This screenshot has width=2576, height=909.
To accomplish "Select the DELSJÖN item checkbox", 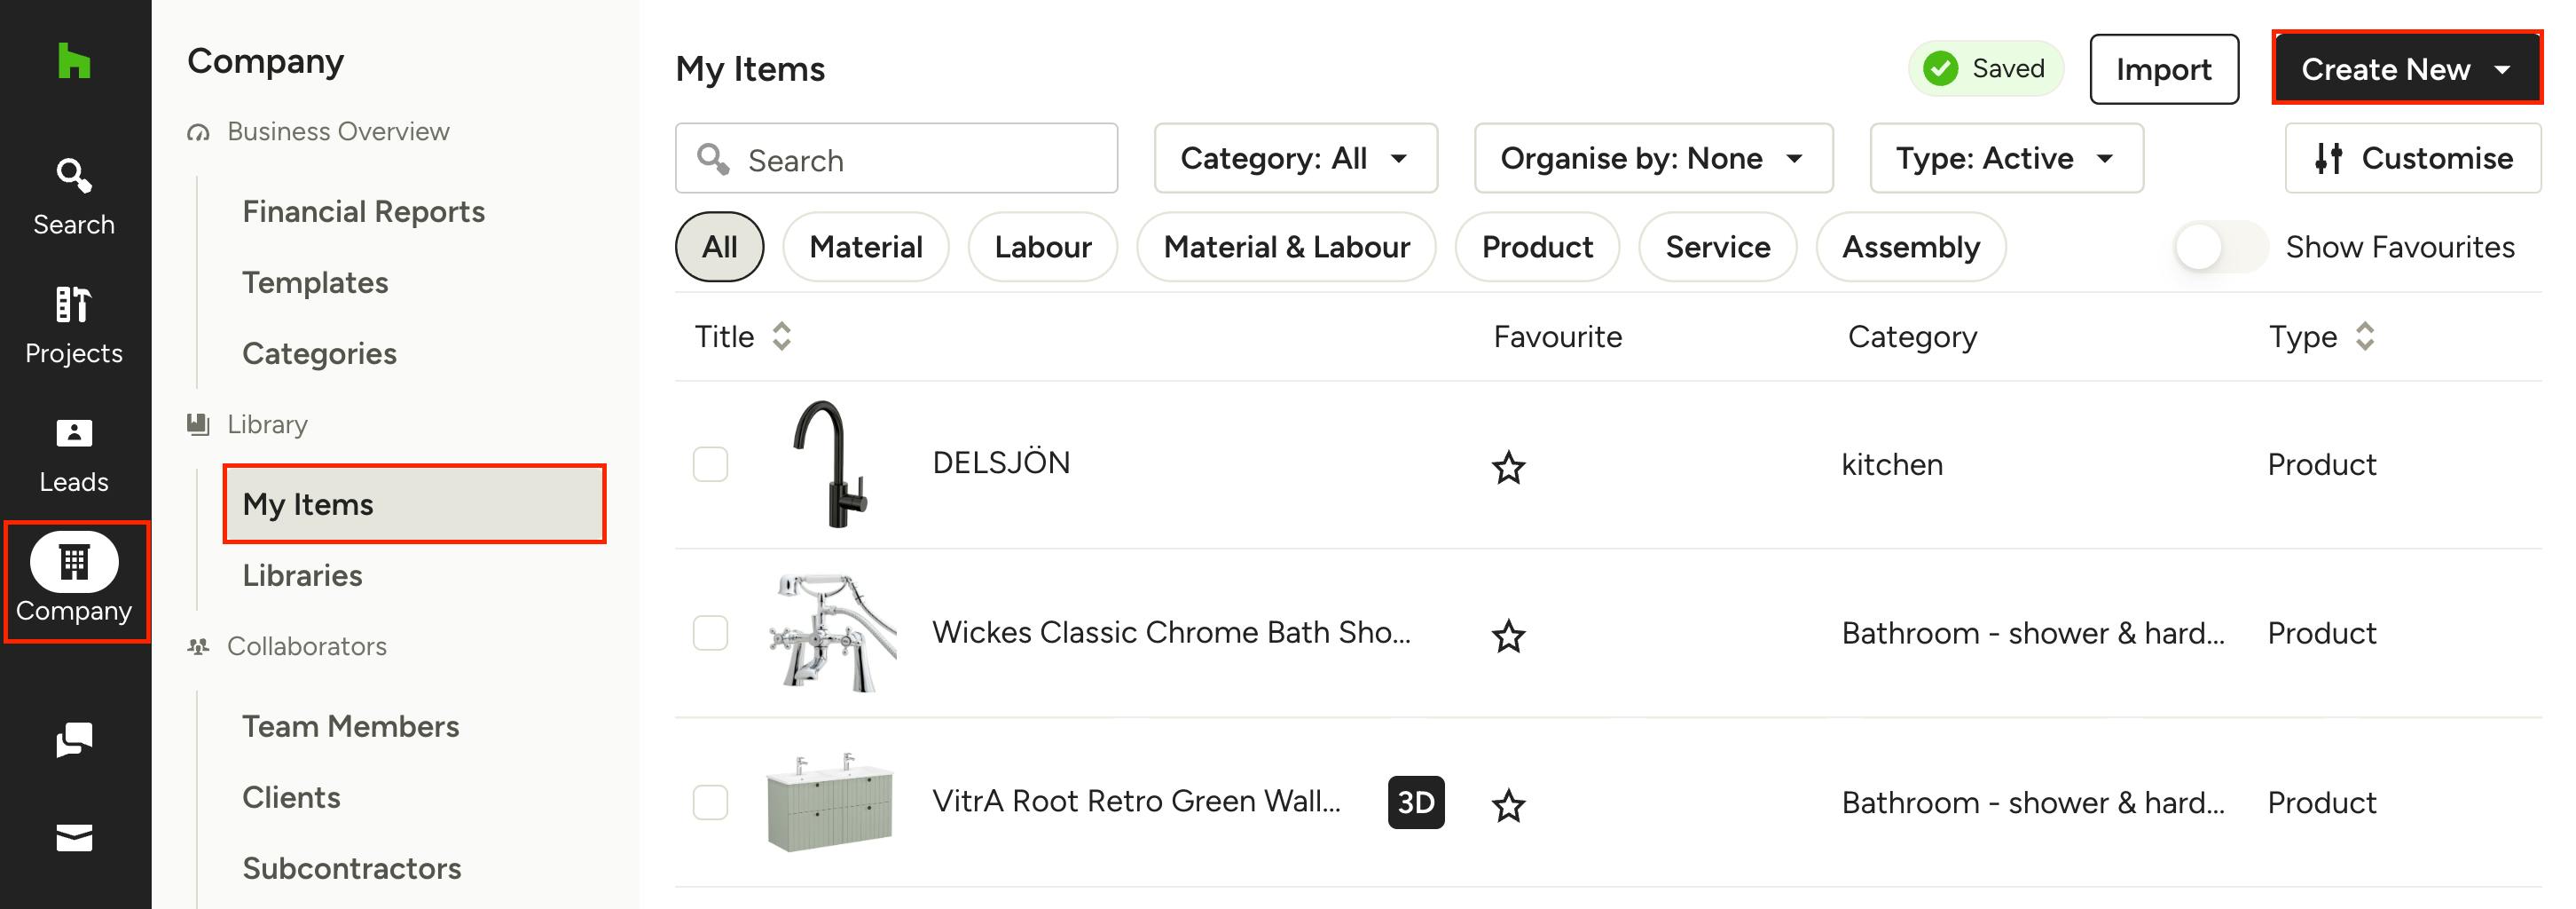I will click(x=710, y=463).
